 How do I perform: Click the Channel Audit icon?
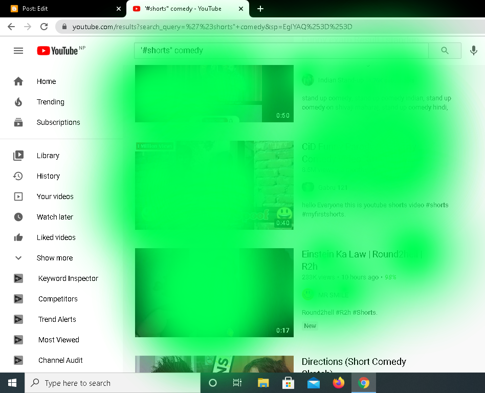pyautogui.click(x=18, y=360)
